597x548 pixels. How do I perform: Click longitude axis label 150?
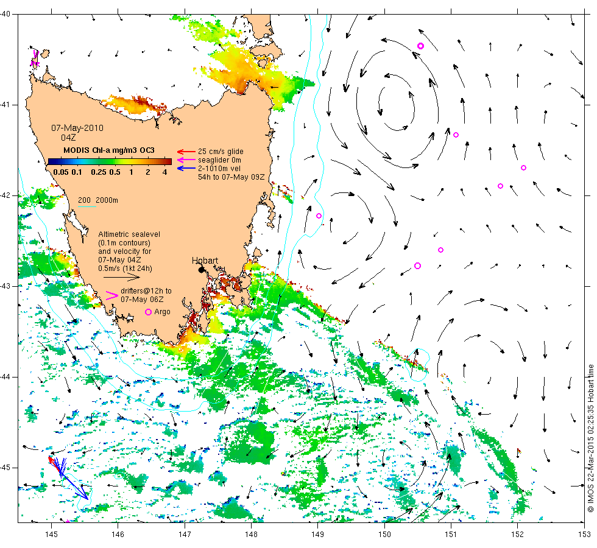click(384, 535)
